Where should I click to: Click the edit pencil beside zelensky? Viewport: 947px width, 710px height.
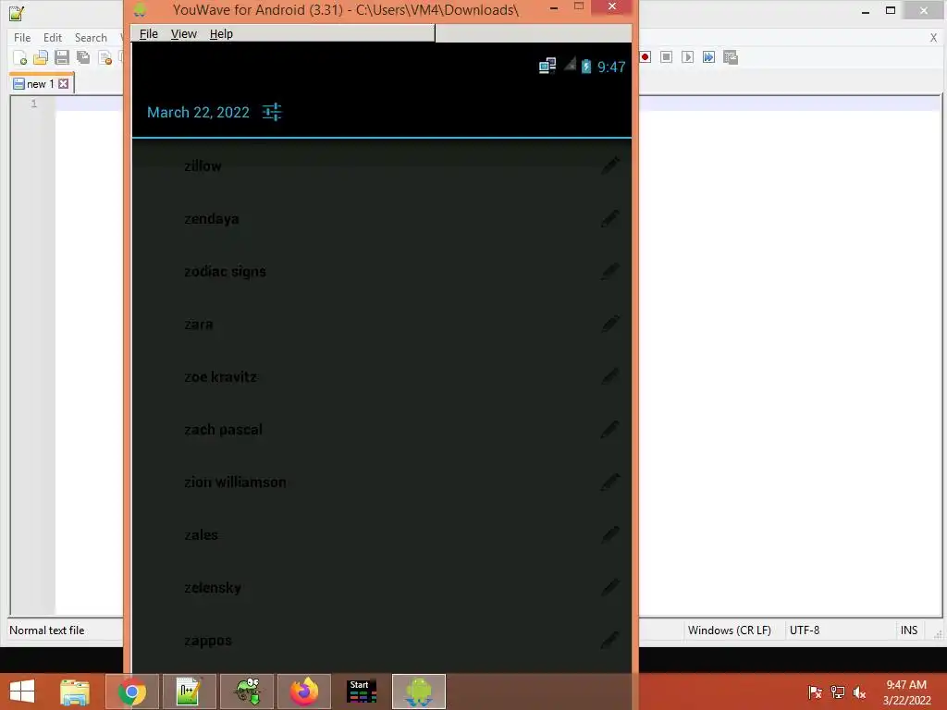[610, 587]
